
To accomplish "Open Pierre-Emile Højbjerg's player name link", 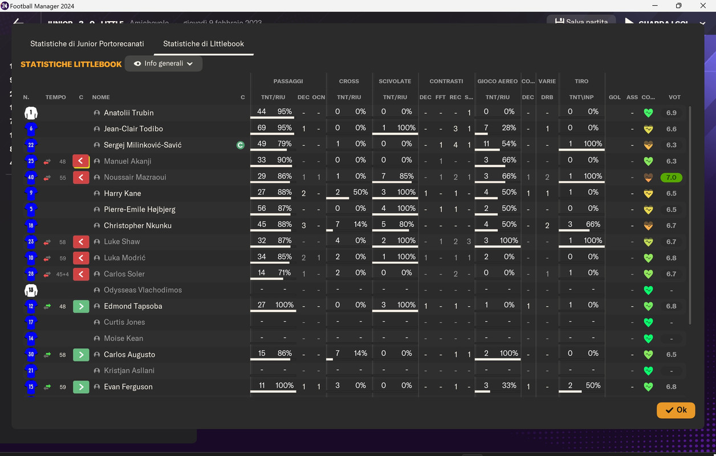I will tap(140, 209).
